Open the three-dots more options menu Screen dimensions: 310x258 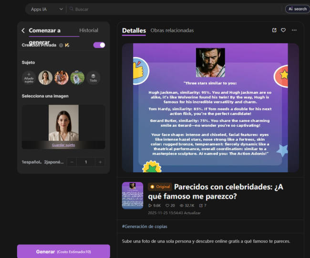[x=294, y=30]
